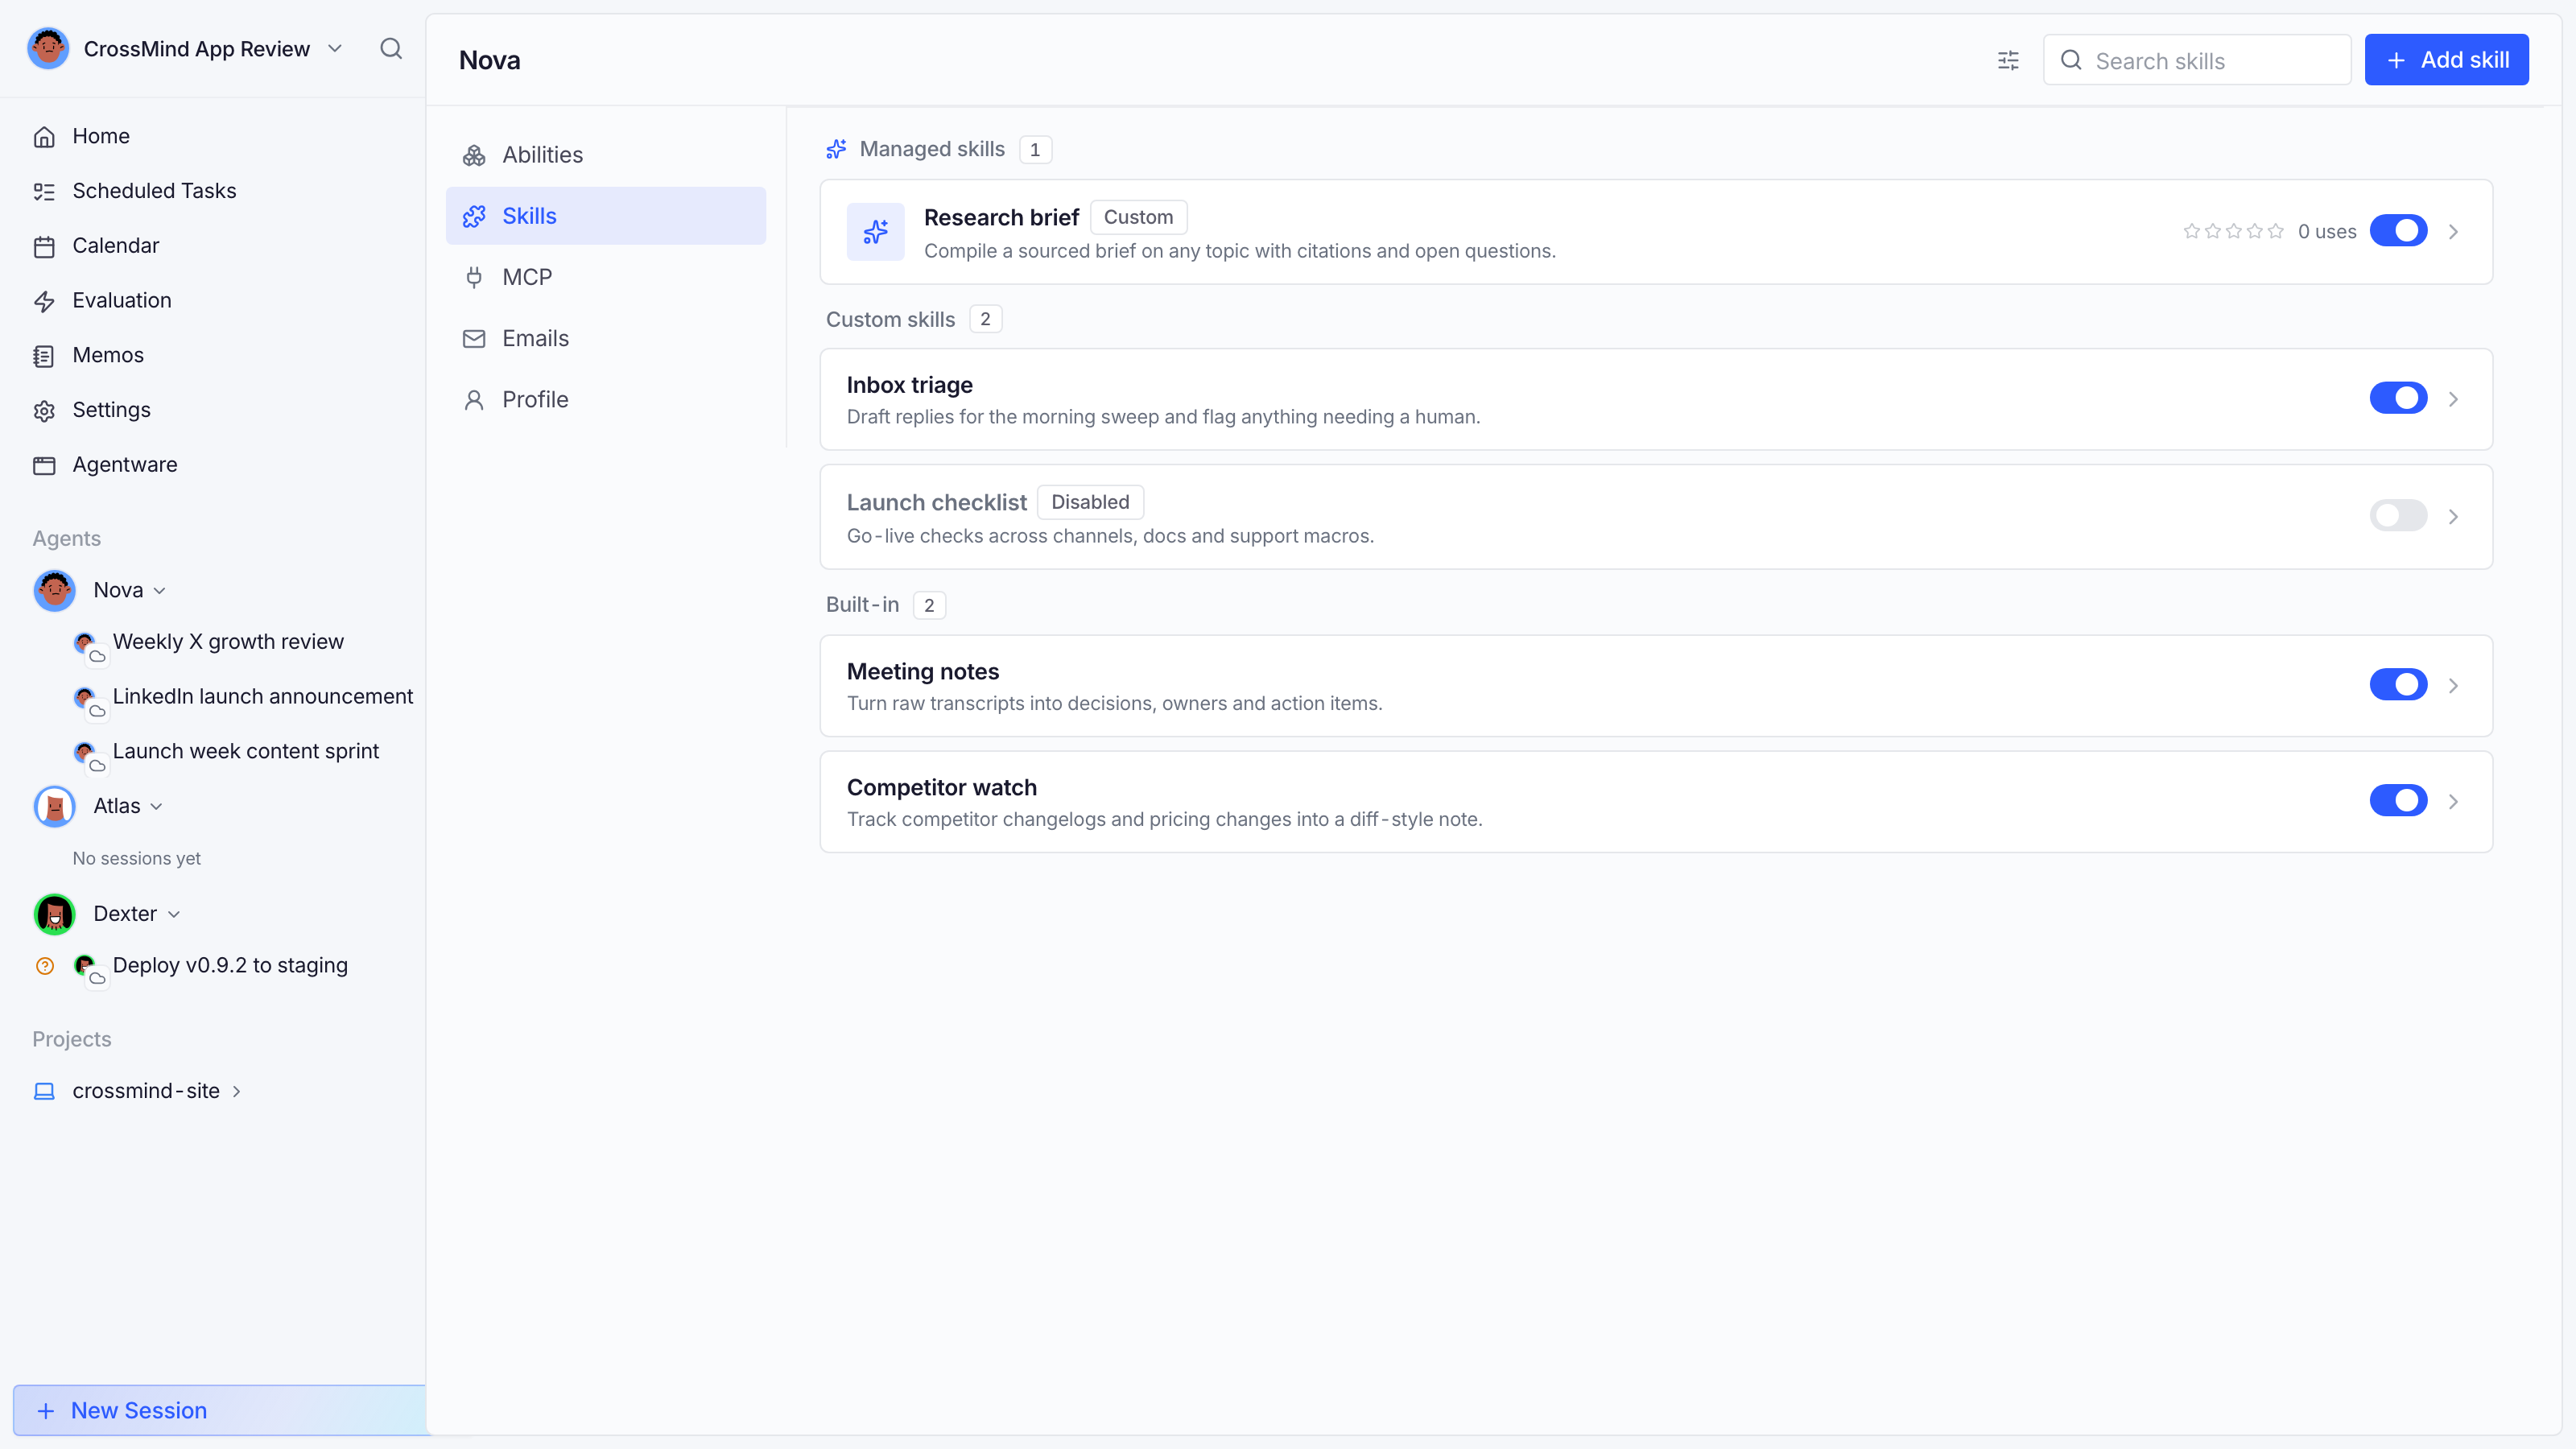The height and width of the screenshot is (1449, 2576).
Task: Open LinkedIn launch announcement session
Action: (x=262, y=697)
